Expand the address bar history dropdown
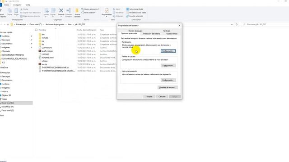Viewport: 289px width, 162px height. [x=232, y=24]
